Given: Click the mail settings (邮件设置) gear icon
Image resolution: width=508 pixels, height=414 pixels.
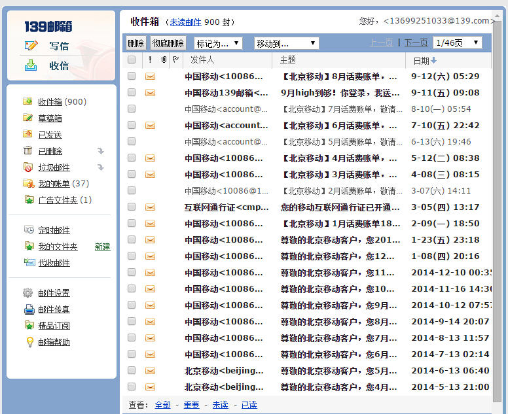Looking at the screenshot, I should click(28, 292).
